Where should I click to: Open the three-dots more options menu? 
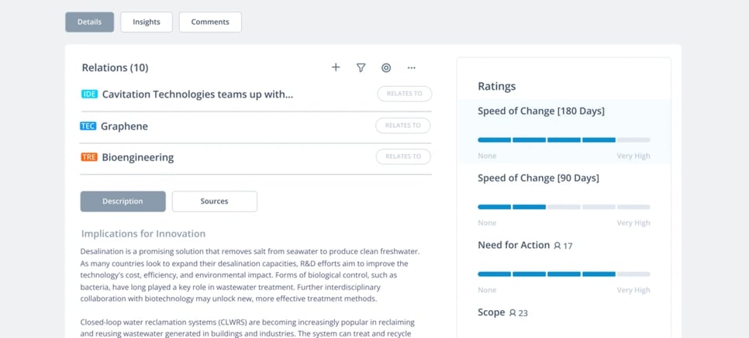412,67
